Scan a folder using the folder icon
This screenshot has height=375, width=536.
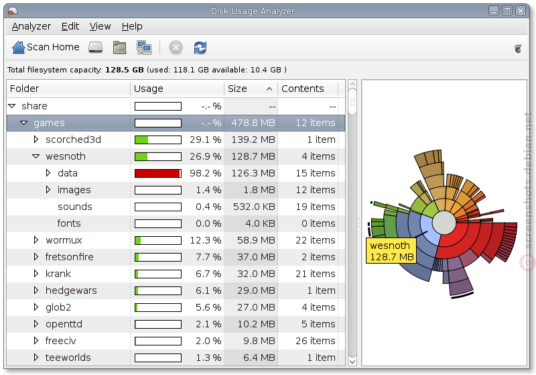pos(119,47)
